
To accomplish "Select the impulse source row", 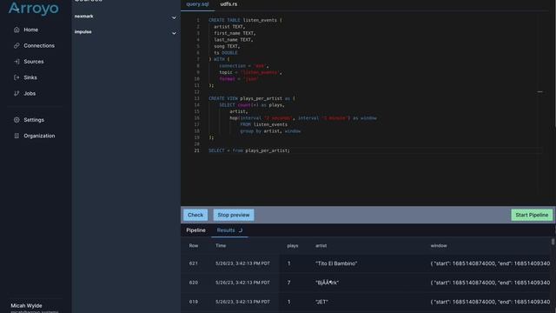I will [125, 32].
